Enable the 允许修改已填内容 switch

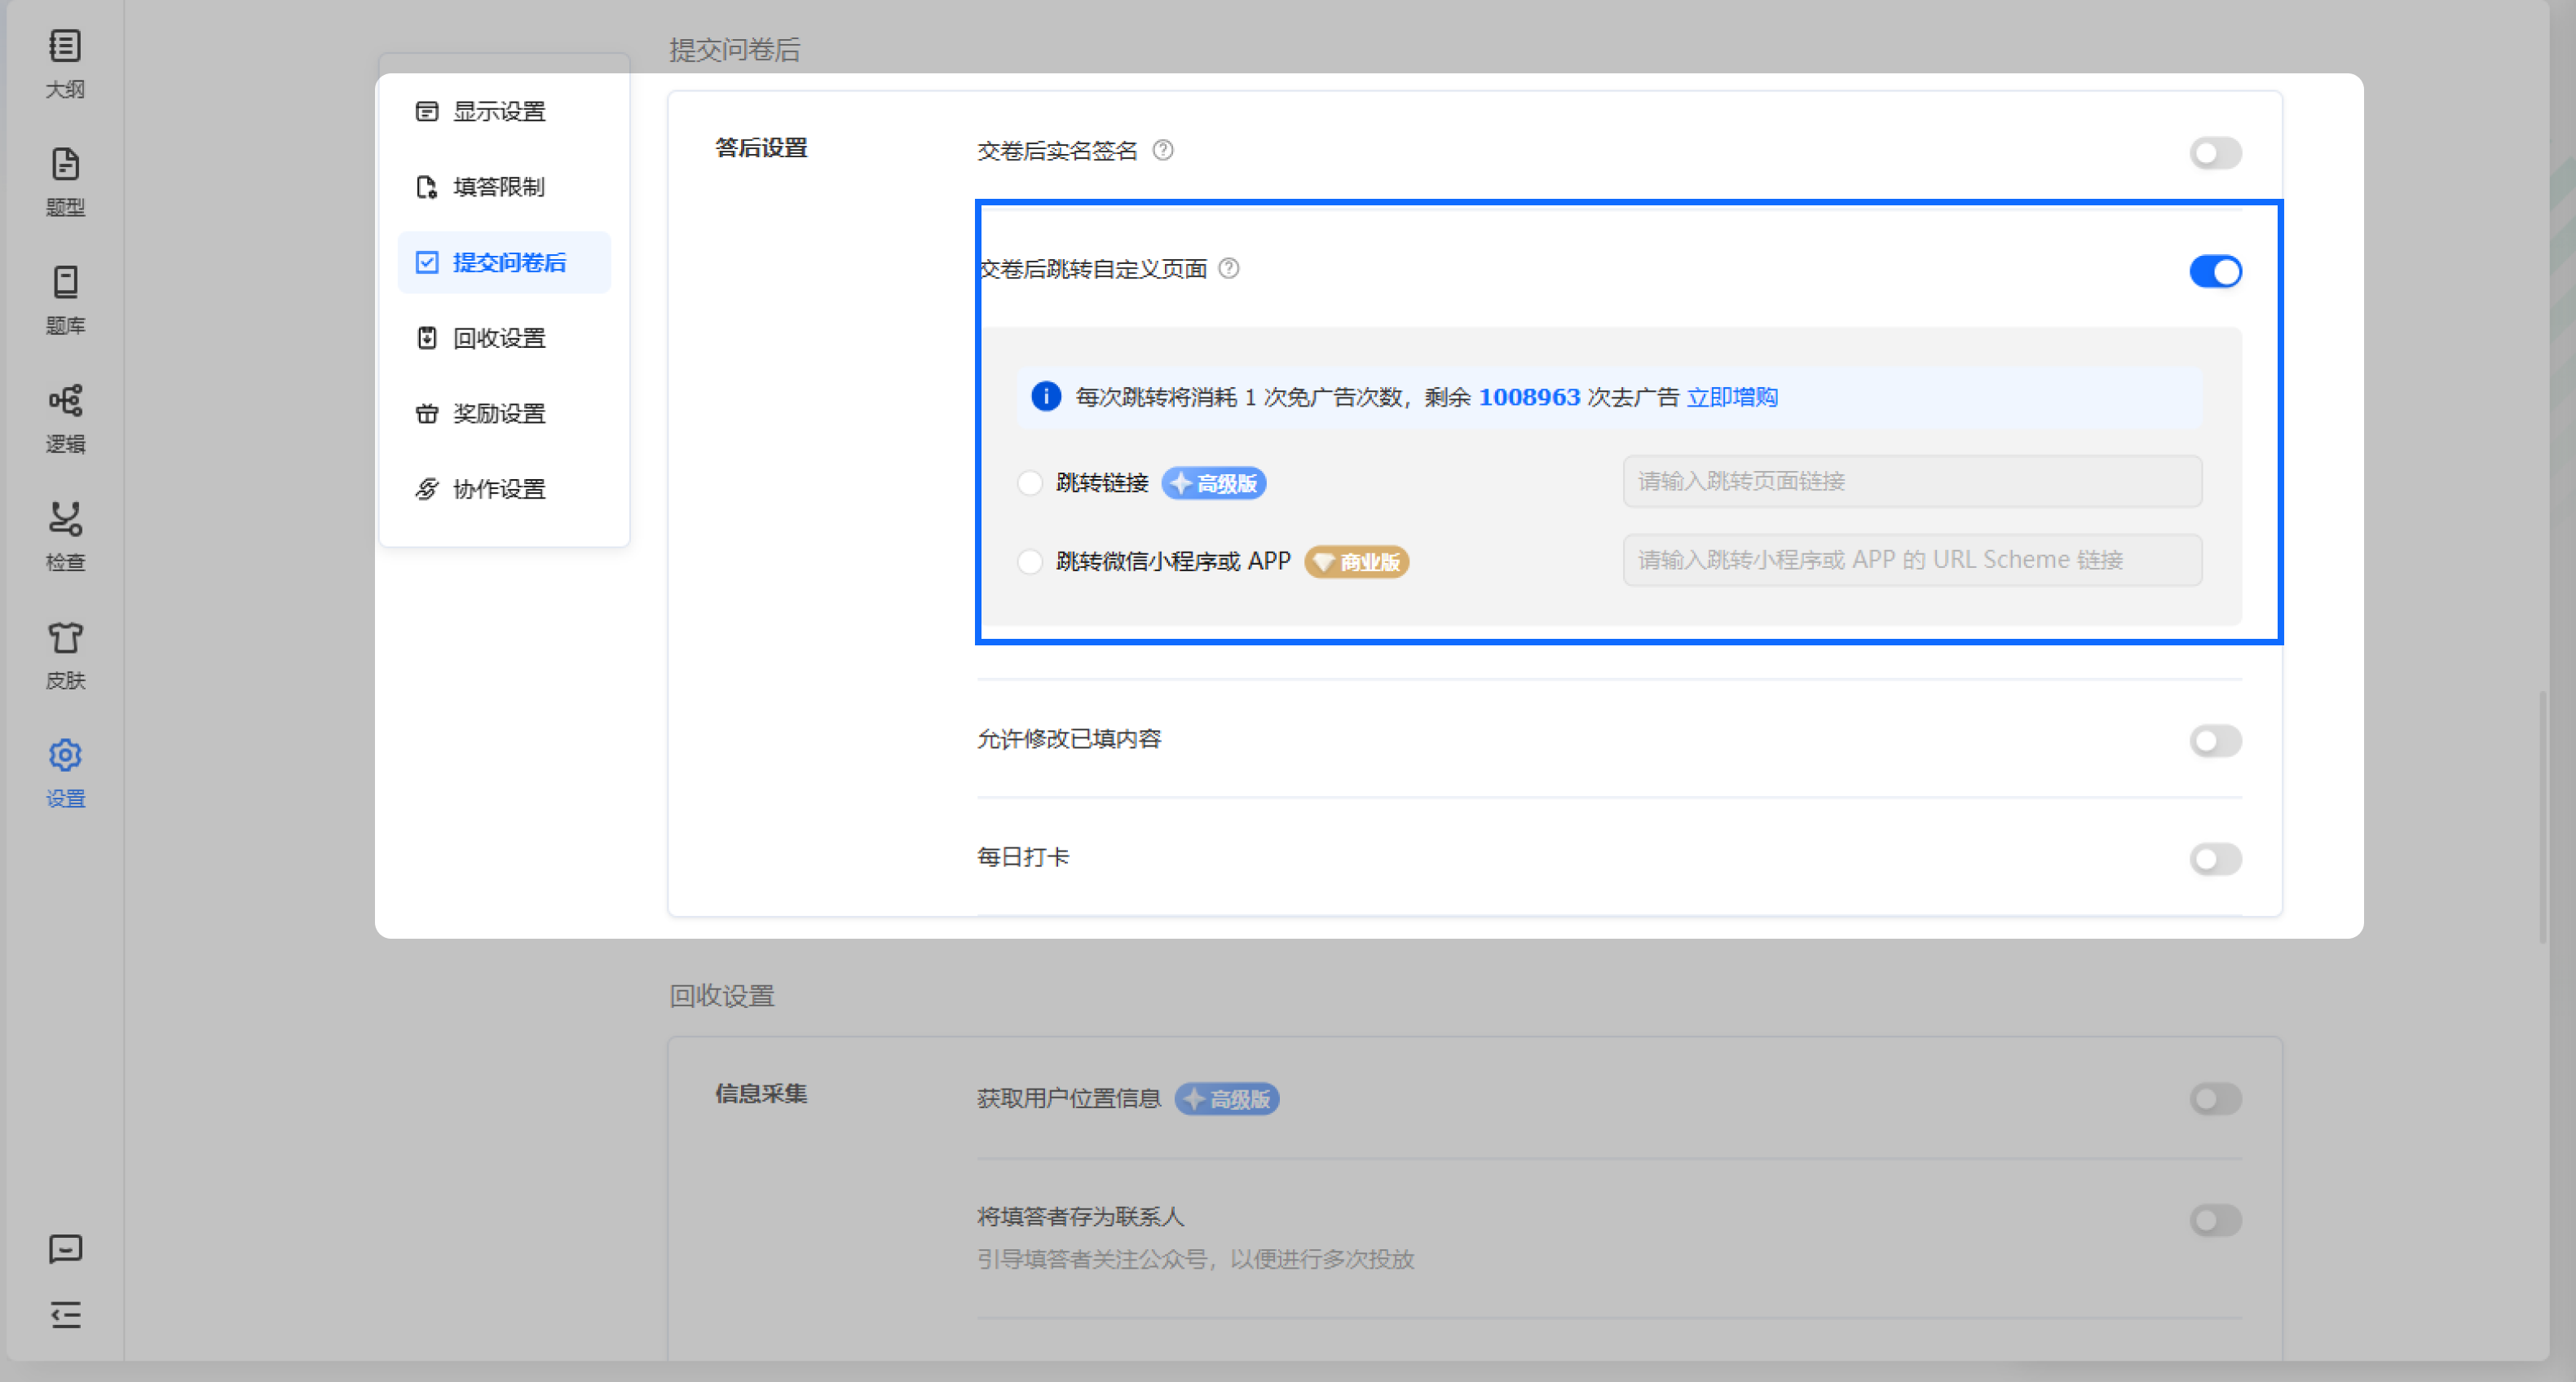tap(2215, 741)
